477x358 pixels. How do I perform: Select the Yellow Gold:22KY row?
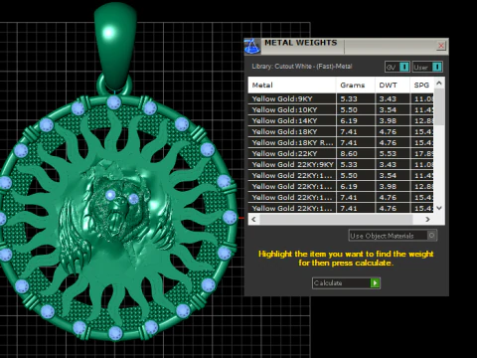341,153
